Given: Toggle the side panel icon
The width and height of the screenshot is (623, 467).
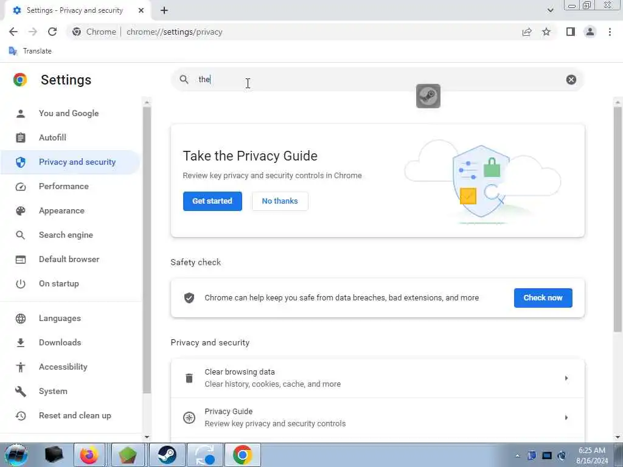Looking at the screenshot, I should pos(571,32).
